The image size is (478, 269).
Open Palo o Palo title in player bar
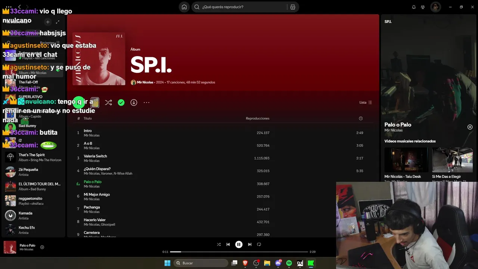pyautogui.click(x=27, y=245)
